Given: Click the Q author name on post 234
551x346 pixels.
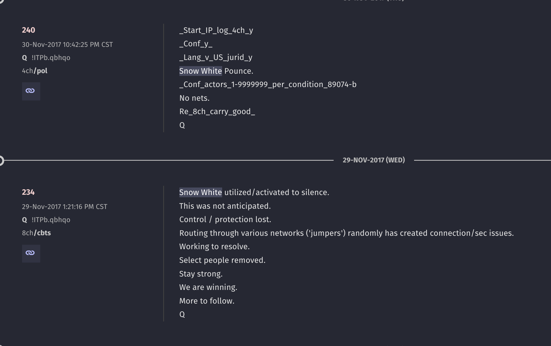Looking at the screenshot, I should pos(25,220).
